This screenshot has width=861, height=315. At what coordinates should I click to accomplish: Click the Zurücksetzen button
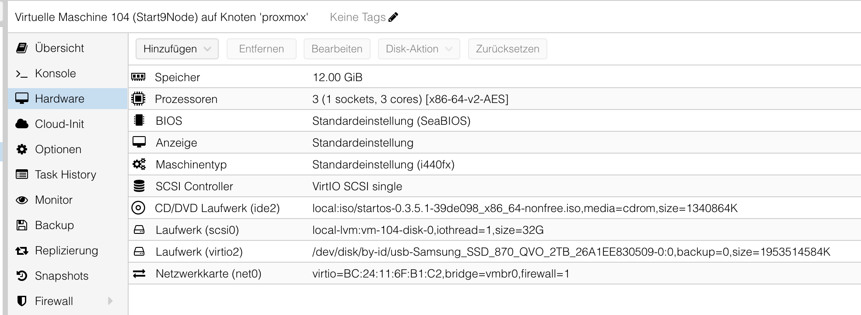(507, 49)
